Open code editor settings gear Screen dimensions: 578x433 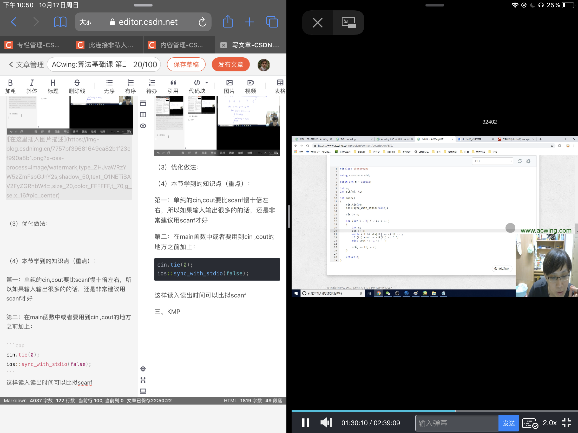528,161
